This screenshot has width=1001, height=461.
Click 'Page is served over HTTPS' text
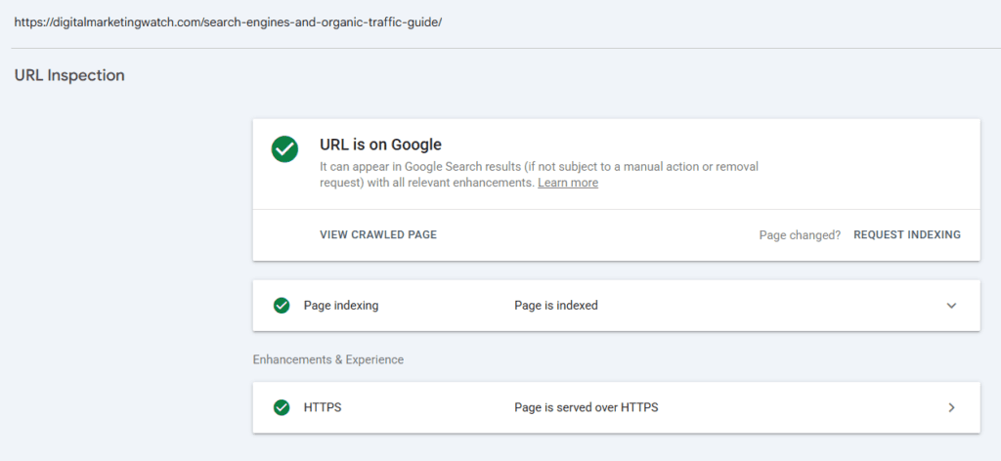tap(587, 407)
